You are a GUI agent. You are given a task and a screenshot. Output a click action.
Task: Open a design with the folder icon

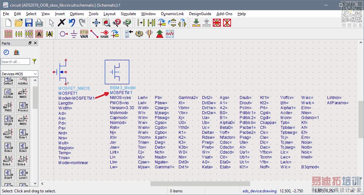click(18, 23)
